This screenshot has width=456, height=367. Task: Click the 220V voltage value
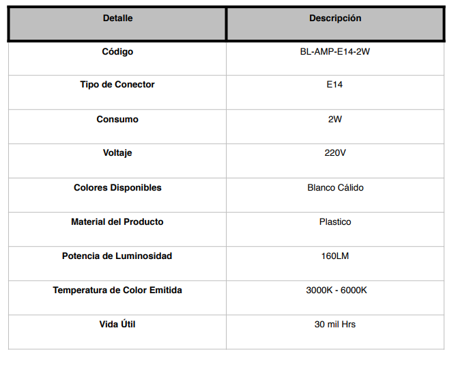tap(335, 153)
